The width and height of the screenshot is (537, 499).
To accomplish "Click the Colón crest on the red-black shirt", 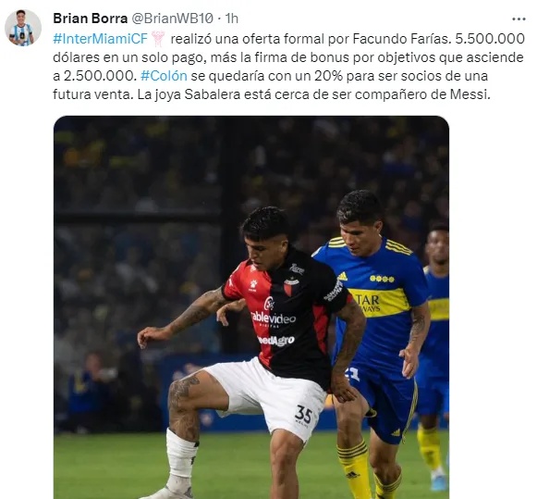I will click(x=289, y=287).
